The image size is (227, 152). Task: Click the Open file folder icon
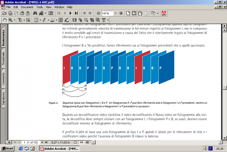click(x=4, y=13)
